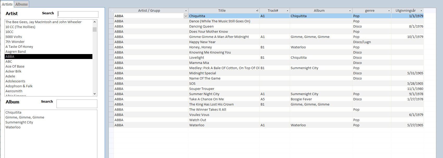Click the 'Summer Night City' title cell
Viewport: 443px width, 158px height.
224,94
